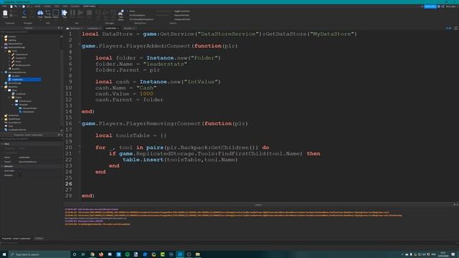
Task: Click the blue button at top right
Action: [x=430, y=6]
